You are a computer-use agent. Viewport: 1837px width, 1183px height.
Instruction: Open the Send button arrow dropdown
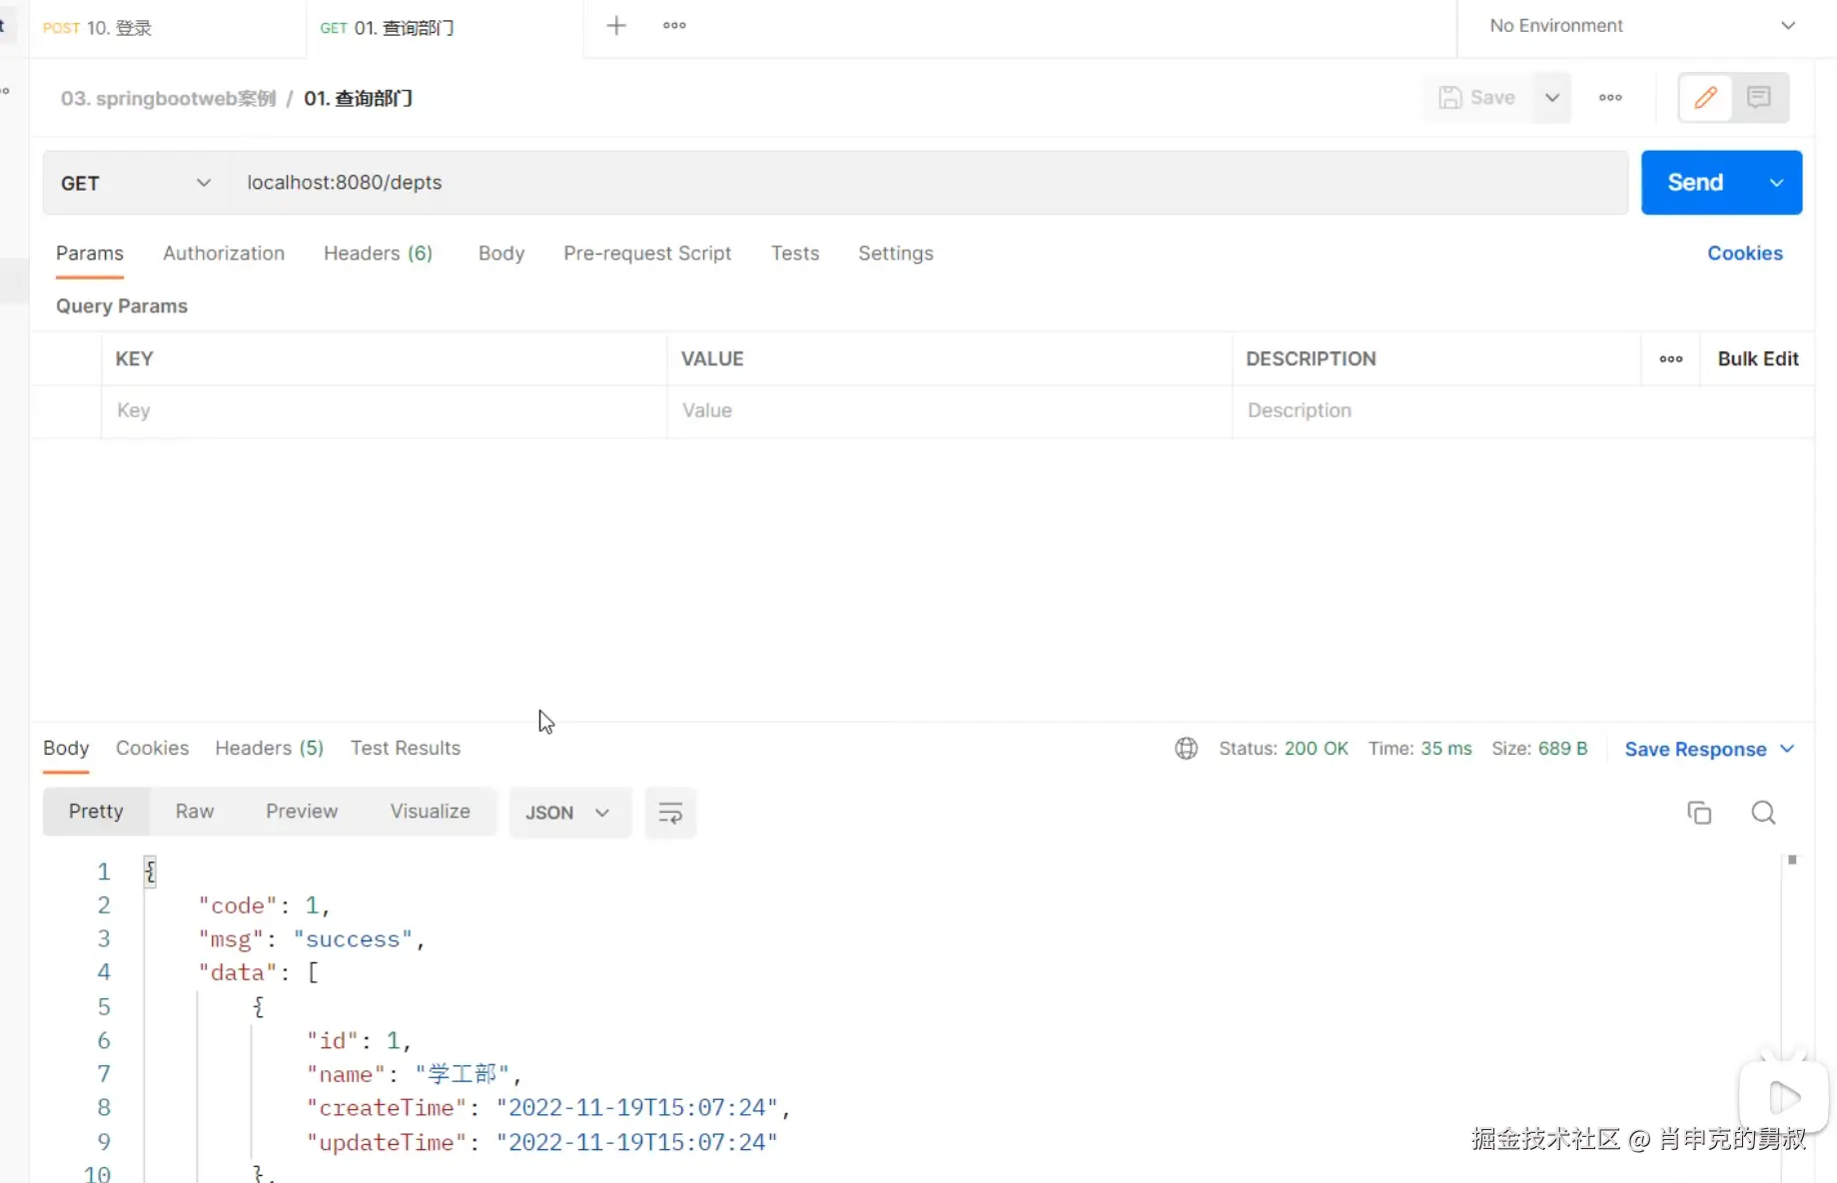point(1776,183)
